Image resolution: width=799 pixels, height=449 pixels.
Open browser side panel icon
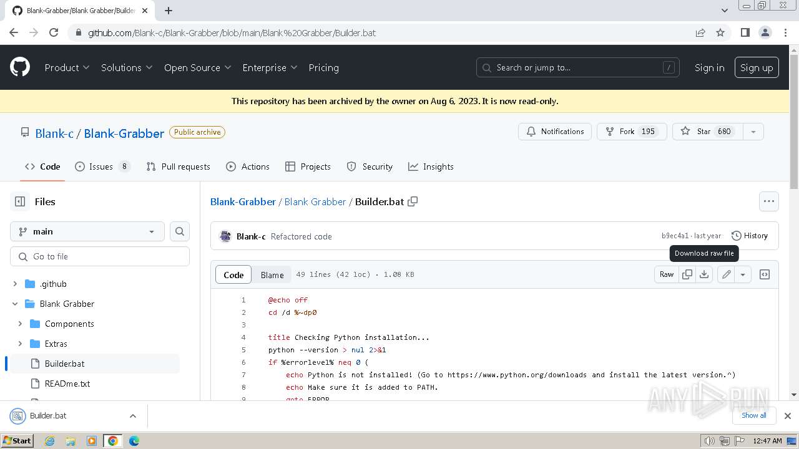[745, 32]
